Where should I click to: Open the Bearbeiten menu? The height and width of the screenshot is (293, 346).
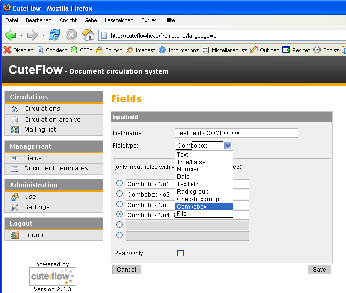[38, 20]
